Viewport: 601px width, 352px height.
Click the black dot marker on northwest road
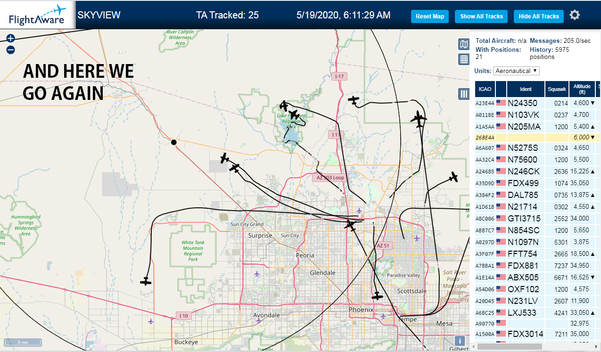point(173,142)
